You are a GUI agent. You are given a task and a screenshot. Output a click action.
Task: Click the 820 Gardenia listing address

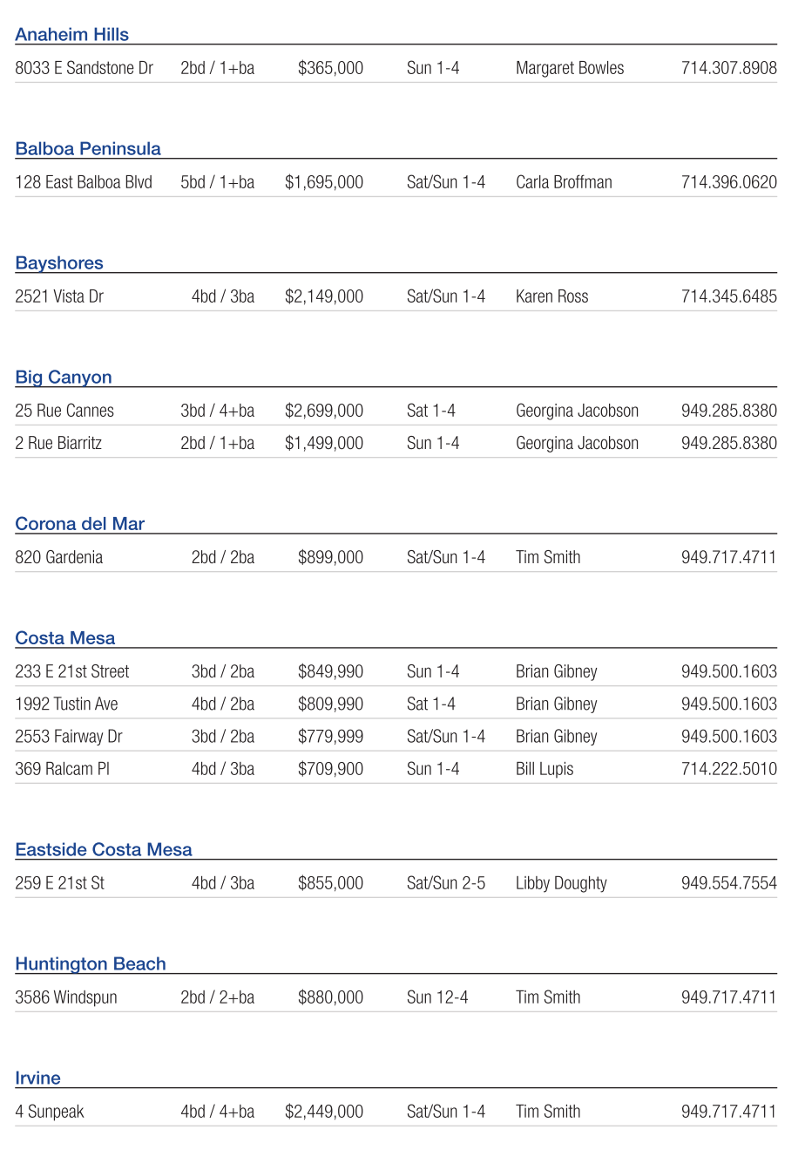pyautogui.click(x=59, y=557)
